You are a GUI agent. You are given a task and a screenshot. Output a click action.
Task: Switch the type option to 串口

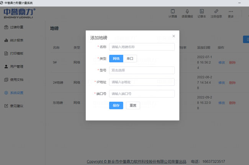[130, 59]
